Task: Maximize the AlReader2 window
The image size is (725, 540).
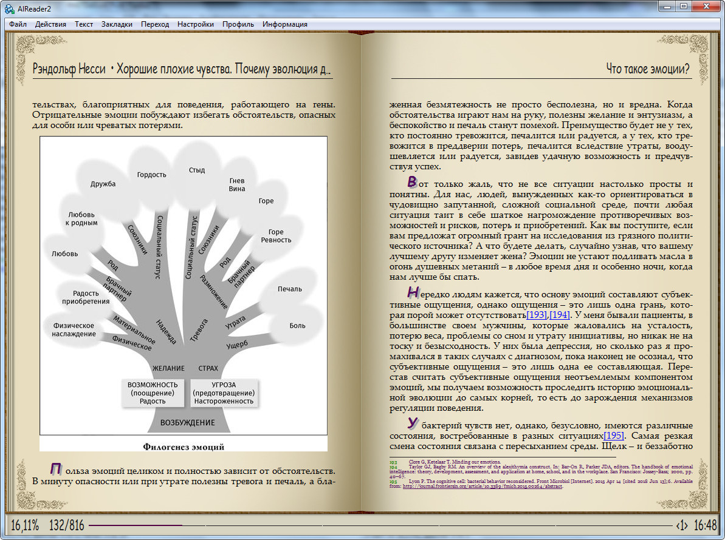Action: (684, 7)
